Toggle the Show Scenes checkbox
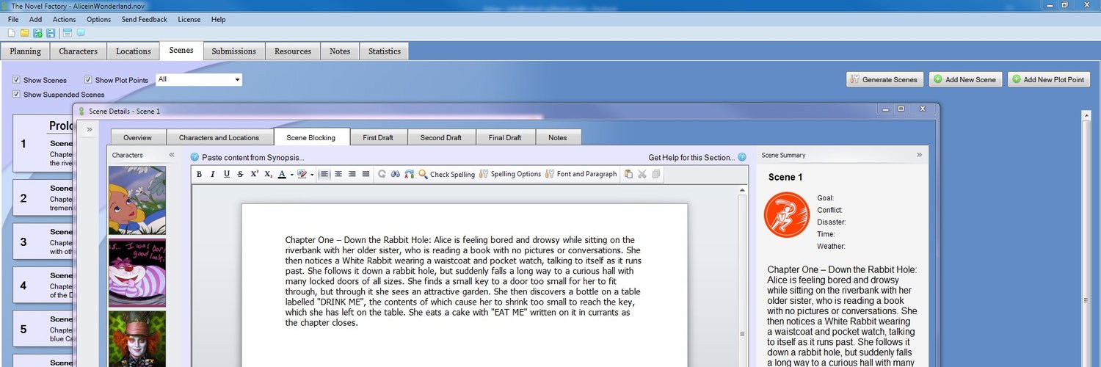This screenshot has height=367, width=1101. point(16,80)
